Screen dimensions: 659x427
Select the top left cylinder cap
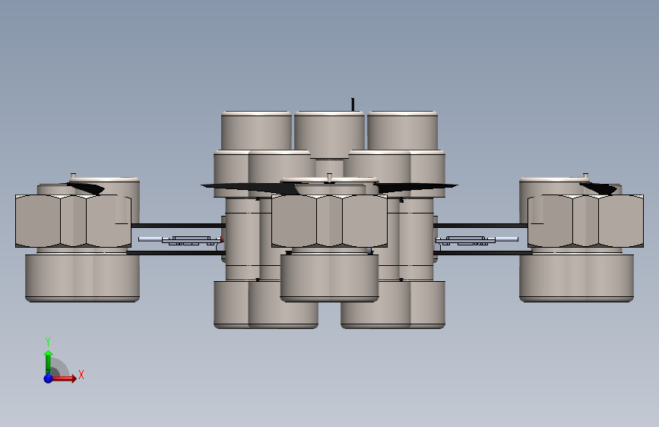tap(256, 130)
